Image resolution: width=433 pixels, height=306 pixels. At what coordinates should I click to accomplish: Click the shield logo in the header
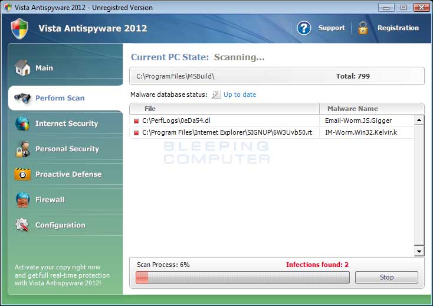tap(19, 29)
